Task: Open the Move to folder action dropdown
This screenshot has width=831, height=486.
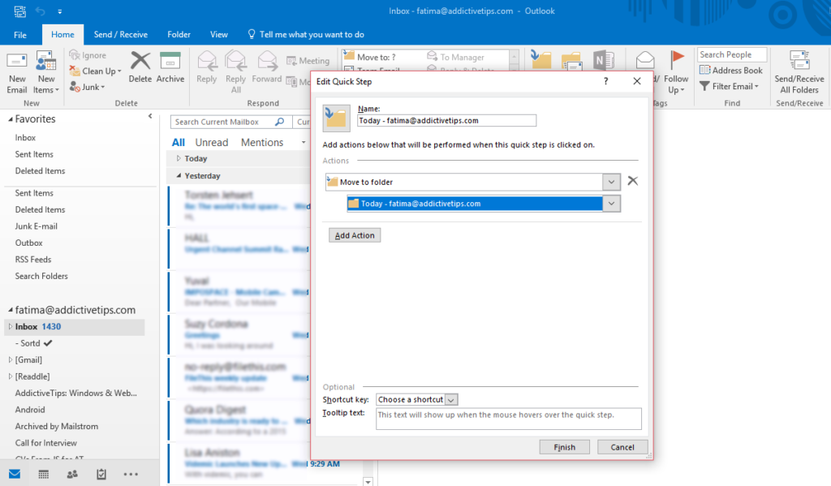Action: (x=611, y=181)
